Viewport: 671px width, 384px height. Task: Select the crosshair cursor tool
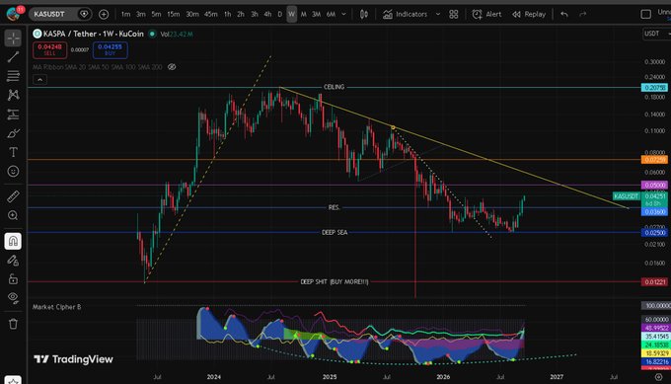(x=13, y=38)
